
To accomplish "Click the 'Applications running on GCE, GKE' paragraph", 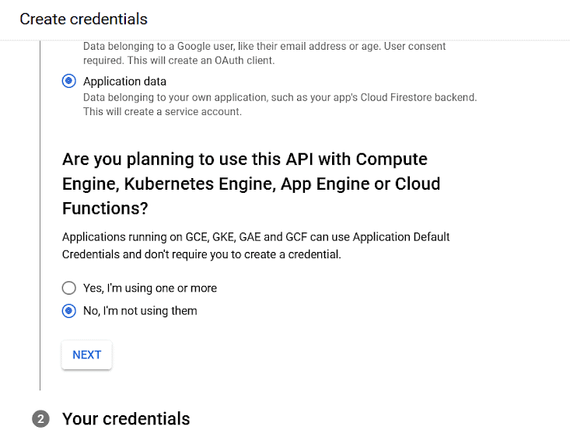I will [256, 236].
